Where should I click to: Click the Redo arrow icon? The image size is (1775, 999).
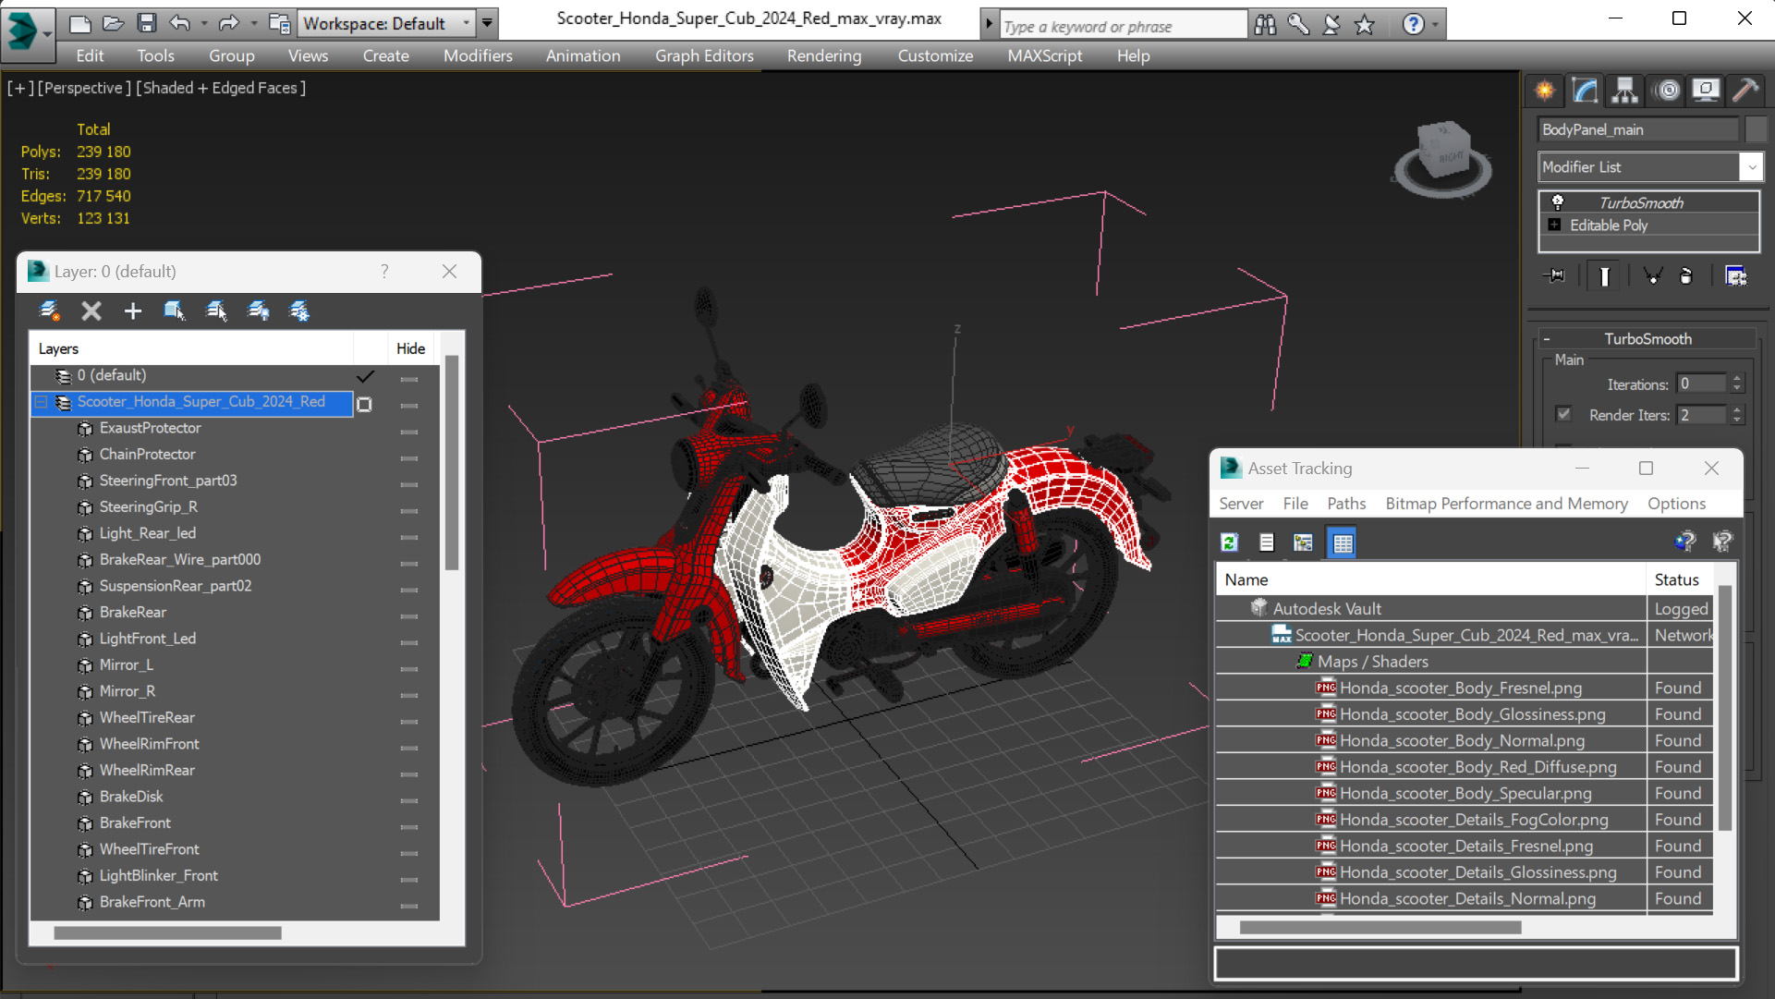point(229,23)
